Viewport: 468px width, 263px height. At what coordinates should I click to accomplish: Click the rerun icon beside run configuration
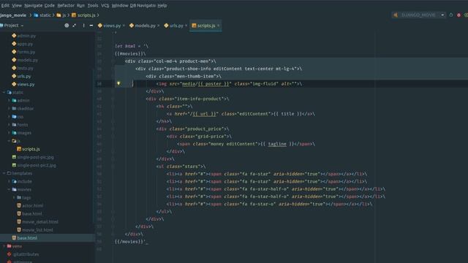tap(451, 15)
